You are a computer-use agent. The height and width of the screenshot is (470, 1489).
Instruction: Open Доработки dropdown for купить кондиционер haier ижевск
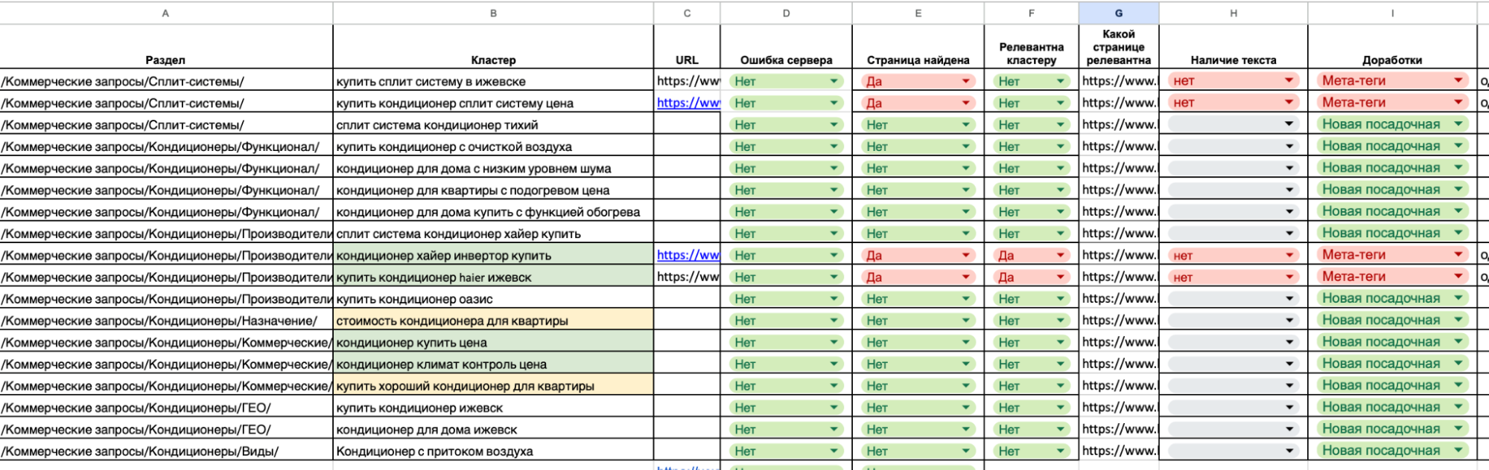(x=1391, y=277)
